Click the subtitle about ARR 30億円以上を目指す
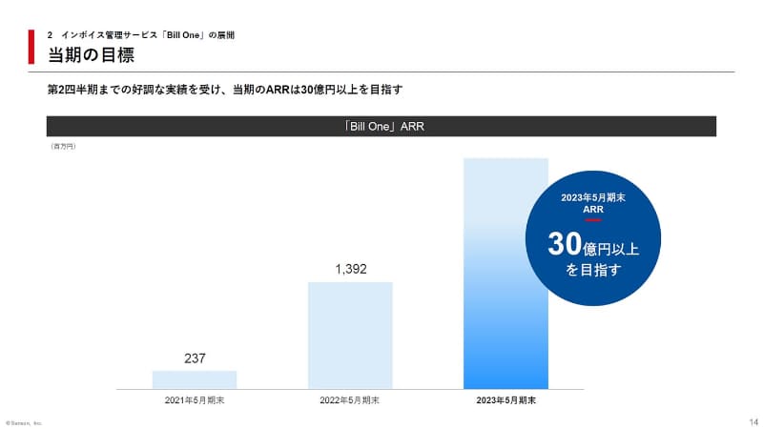763x429 pixels. tap(225, 90)
